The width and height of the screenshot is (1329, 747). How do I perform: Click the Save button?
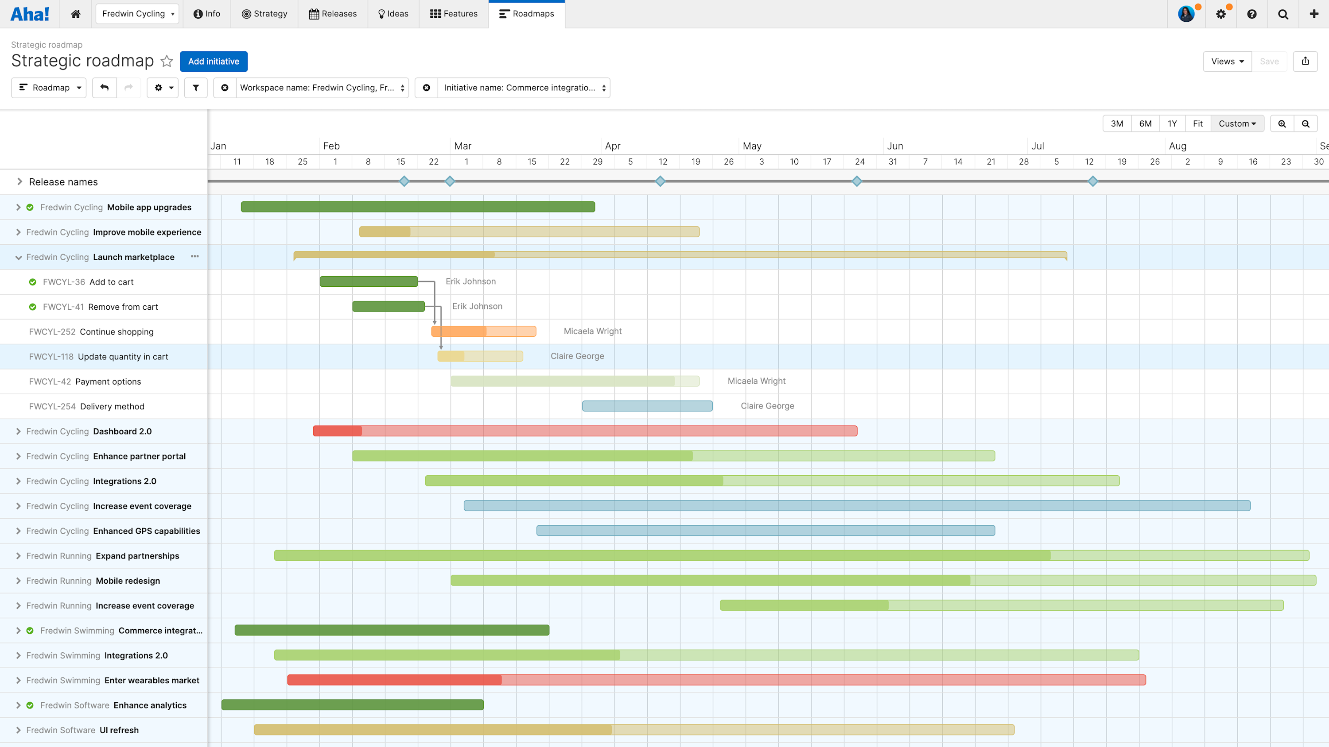1269,62
